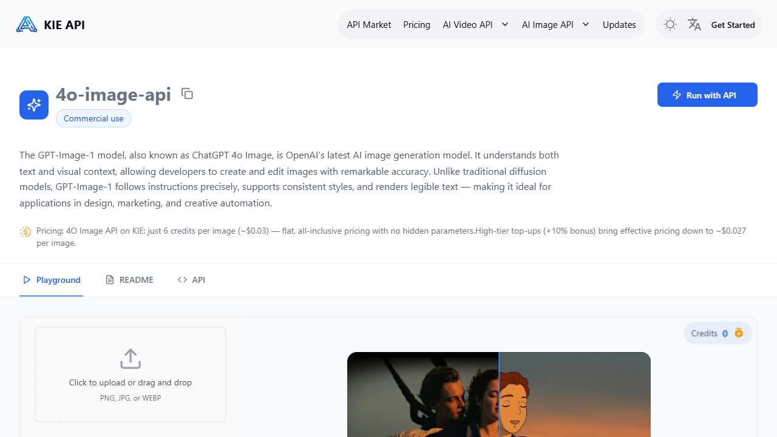The image size is (777, 437).
Task: Switch to the README tab
Action: point(129,280)
